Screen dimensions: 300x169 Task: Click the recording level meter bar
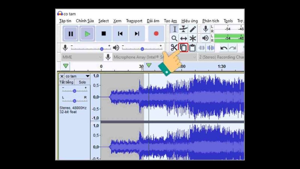point(229,29)
